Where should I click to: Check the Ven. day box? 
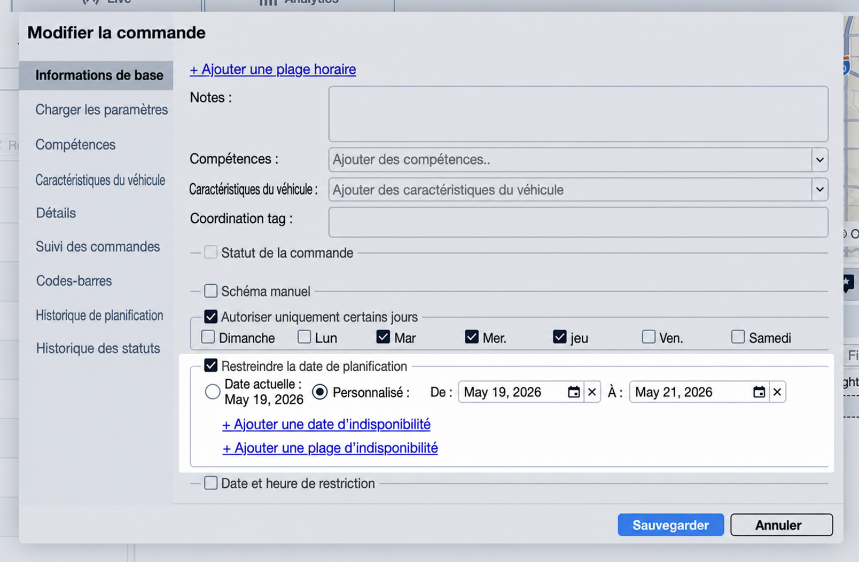click(x=649, y=337)
